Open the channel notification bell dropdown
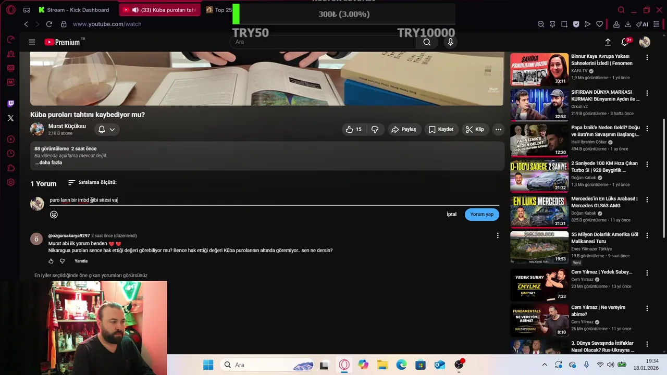The width and height of the screenshot is (667, 375). point(106,129)
